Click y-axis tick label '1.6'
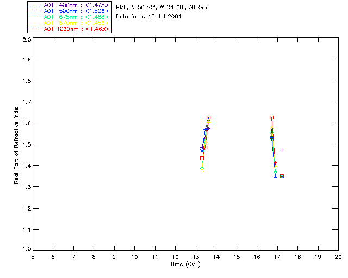 tap(27, 123)
